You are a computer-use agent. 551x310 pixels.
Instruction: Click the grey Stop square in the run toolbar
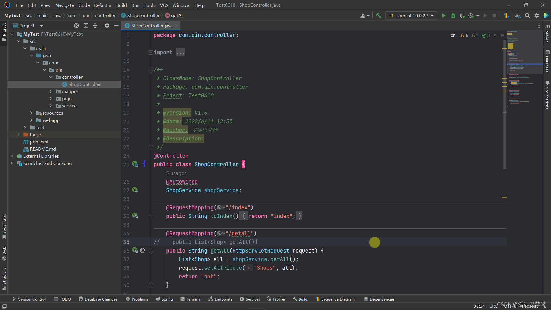pos(494,16)
